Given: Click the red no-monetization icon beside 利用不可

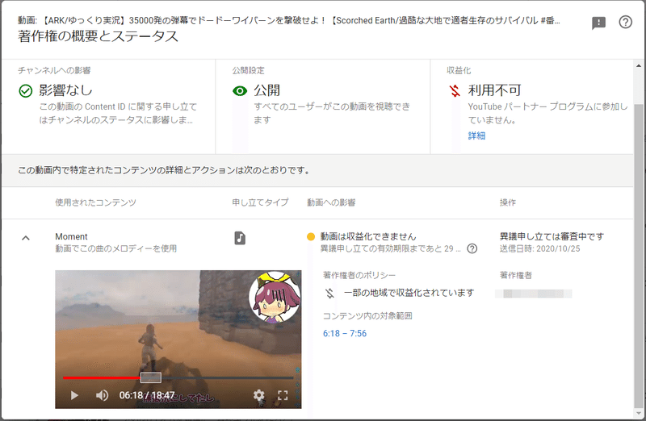Looking at the screenshot, I should (x=455, y=90).
